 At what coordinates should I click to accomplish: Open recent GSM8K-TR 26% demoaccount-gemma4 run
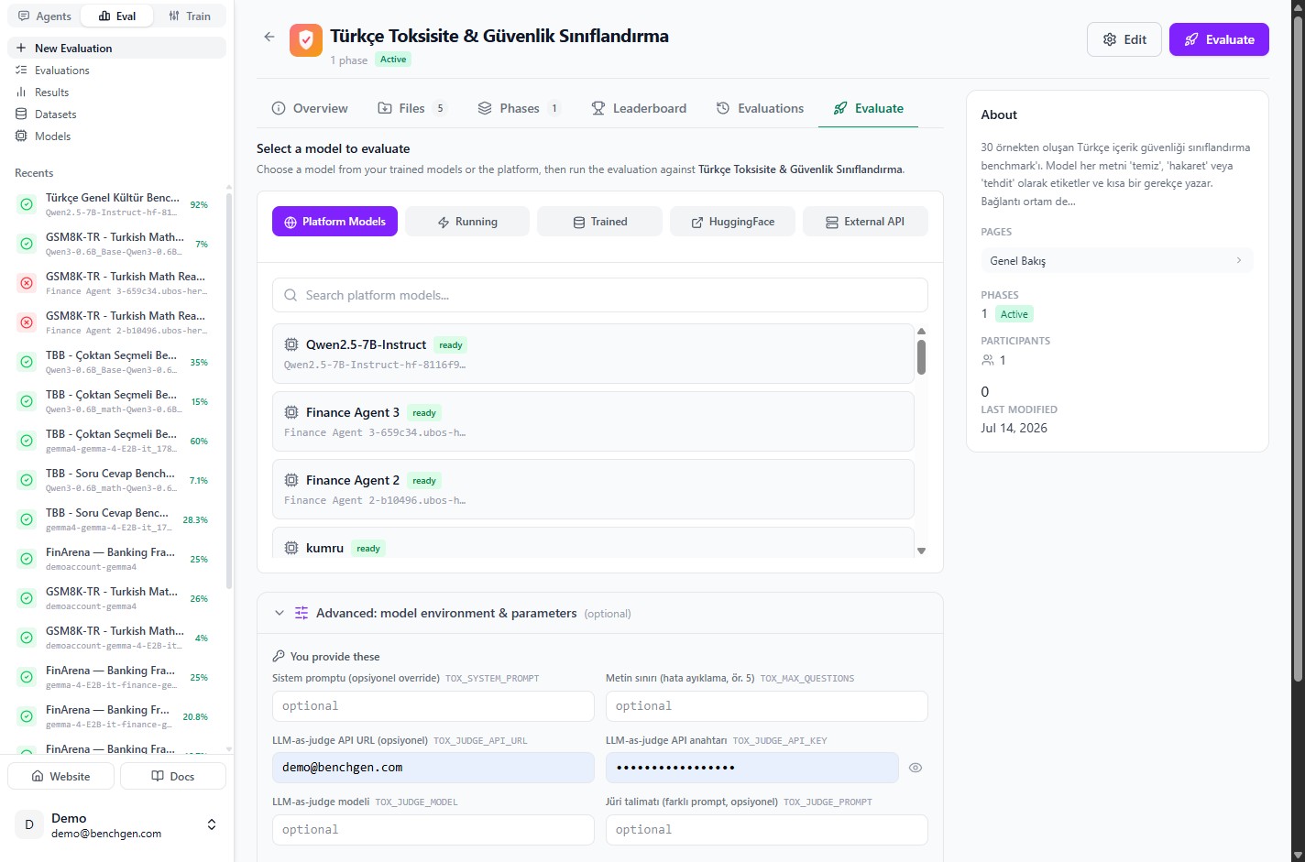click(116, 598)
